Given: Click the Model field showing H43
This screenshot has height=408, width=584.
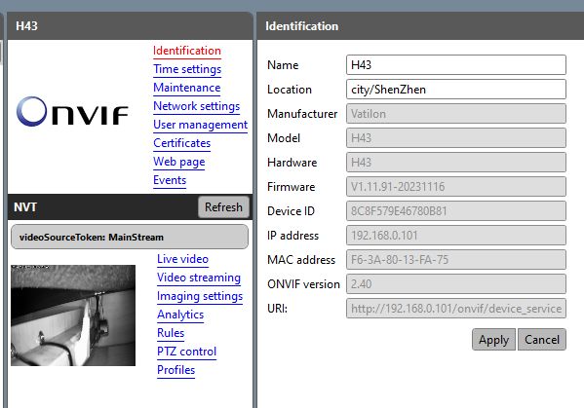Looking at the screenshot, I should (456, 138).
